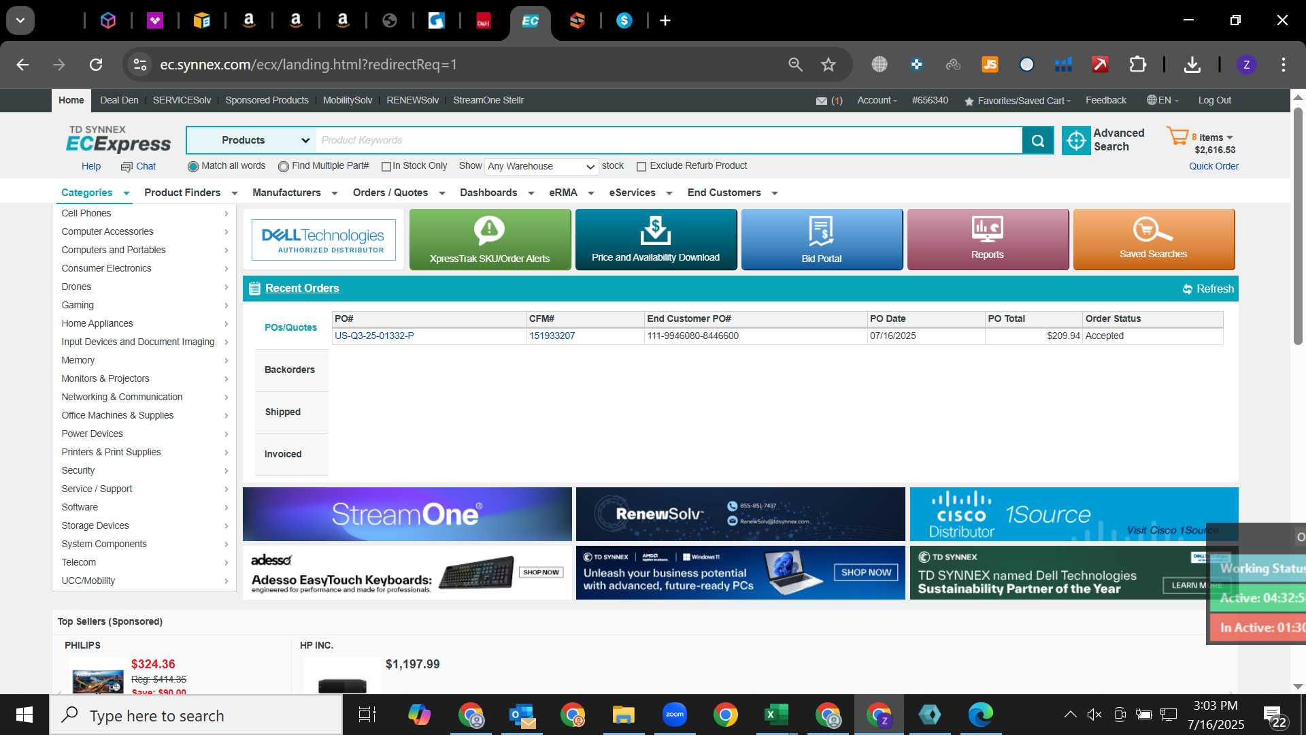Select Find Multiple Part# radio button

[x=284, y=167]
